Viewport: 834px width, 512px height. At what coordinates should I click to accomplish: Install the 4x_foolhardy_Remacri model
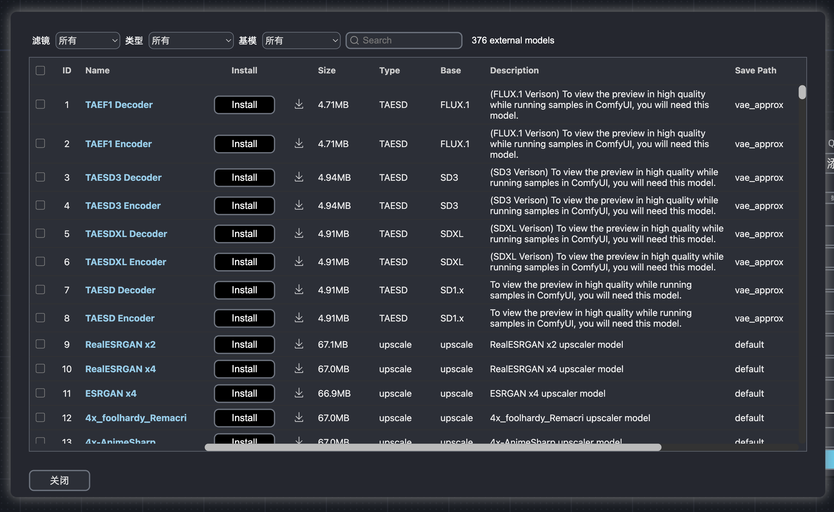coord(244,418)
